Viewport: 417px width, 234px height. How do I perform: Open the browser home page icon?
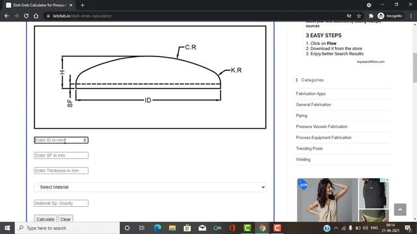point(36,16)
